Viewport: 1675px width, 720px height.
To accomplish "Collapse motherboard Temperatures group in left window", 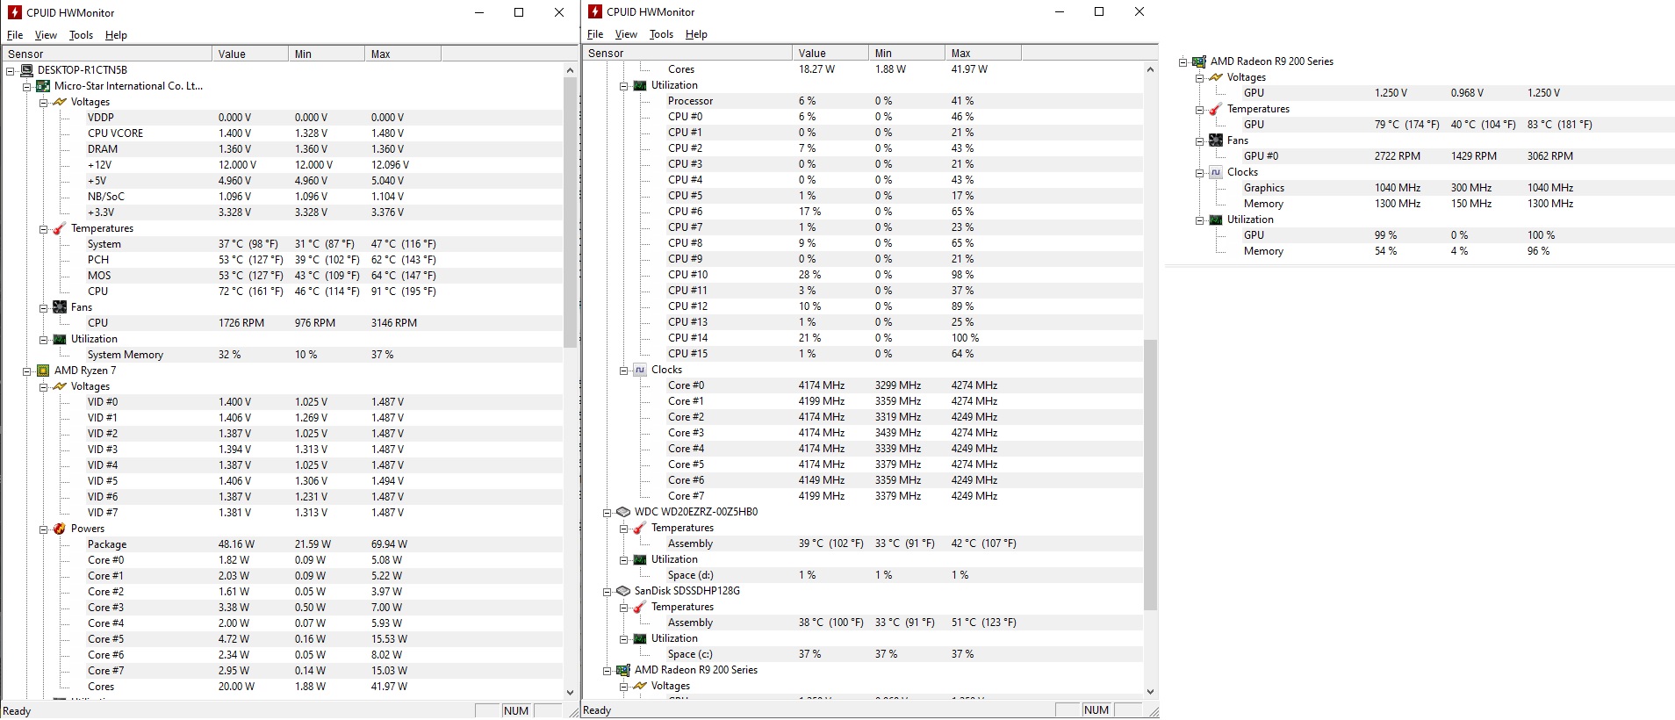I will tap(44, 228).
